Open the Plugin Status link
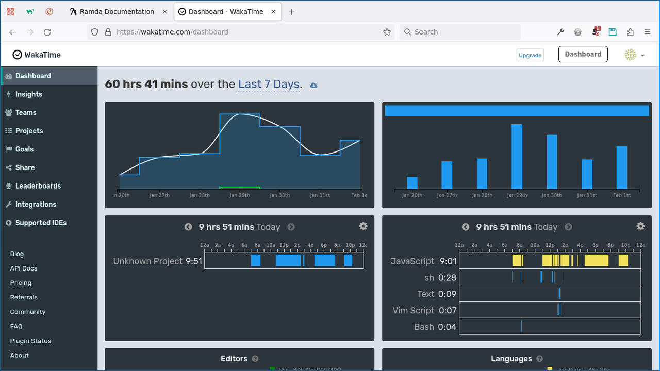The width and height of the screenshot is (660, 371). pos(30,341)
